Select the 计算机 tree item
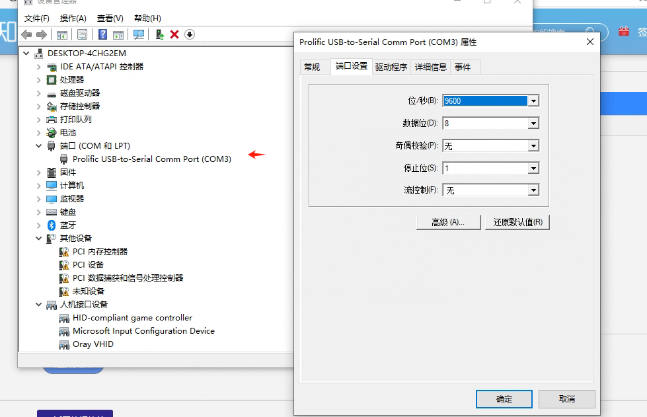647x417 pixels. pyautogui.click(x=72, y=186)
